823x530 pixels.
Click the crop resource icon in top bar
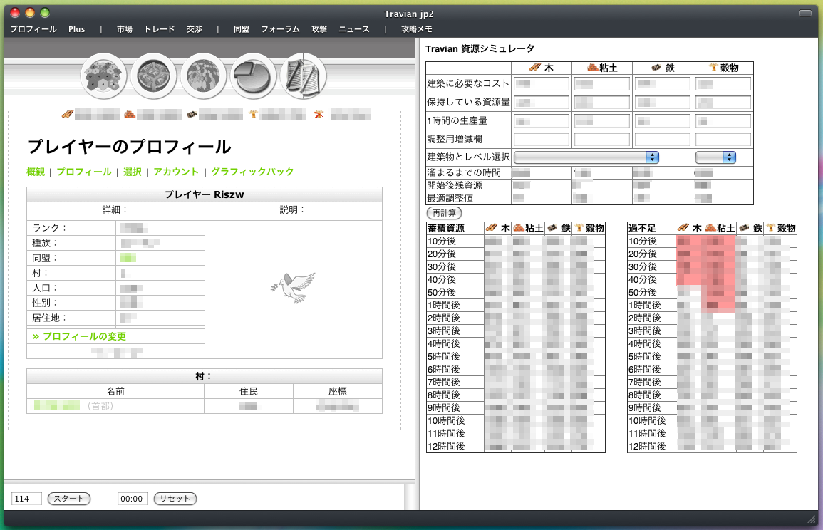[x=252, y=114]
